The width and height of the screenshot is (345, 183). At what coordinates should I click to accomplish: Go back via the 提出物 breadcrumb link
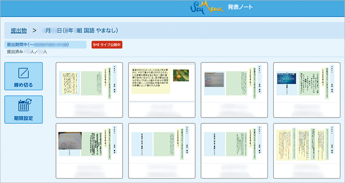19,30
